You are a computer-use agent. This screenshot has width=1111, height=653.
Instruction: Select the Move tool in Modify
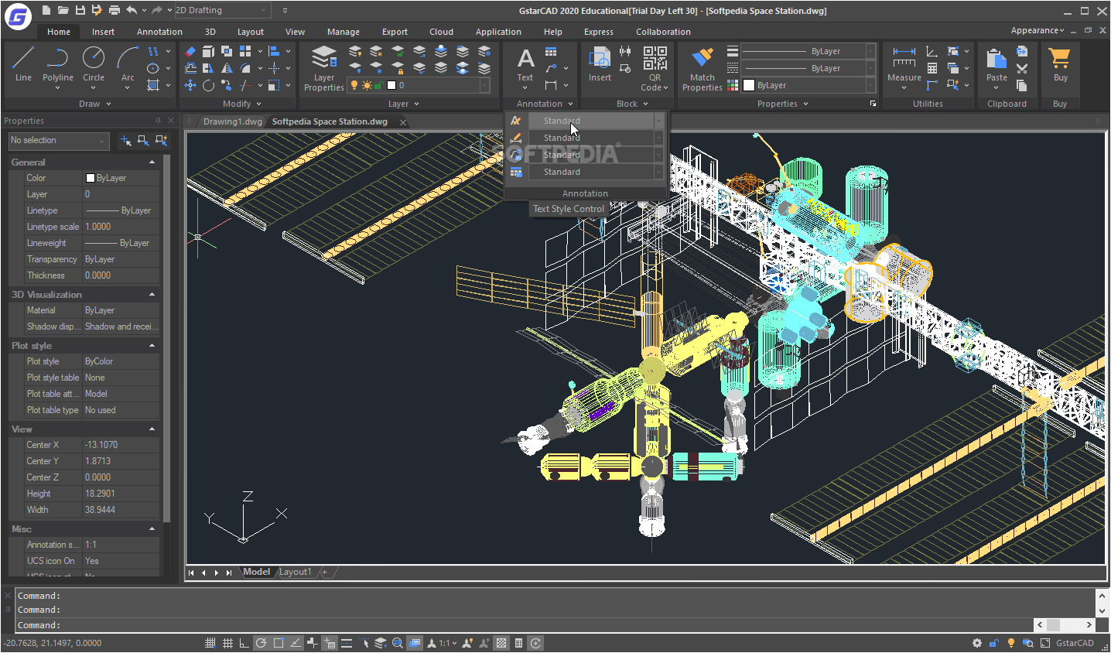pyautogui.click(x=190, y=85)
